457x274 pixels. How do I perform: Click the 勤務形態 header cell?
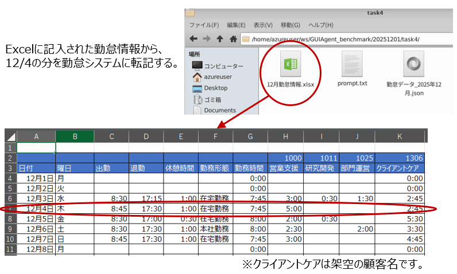pyautogui.click(x=216, y=168)
